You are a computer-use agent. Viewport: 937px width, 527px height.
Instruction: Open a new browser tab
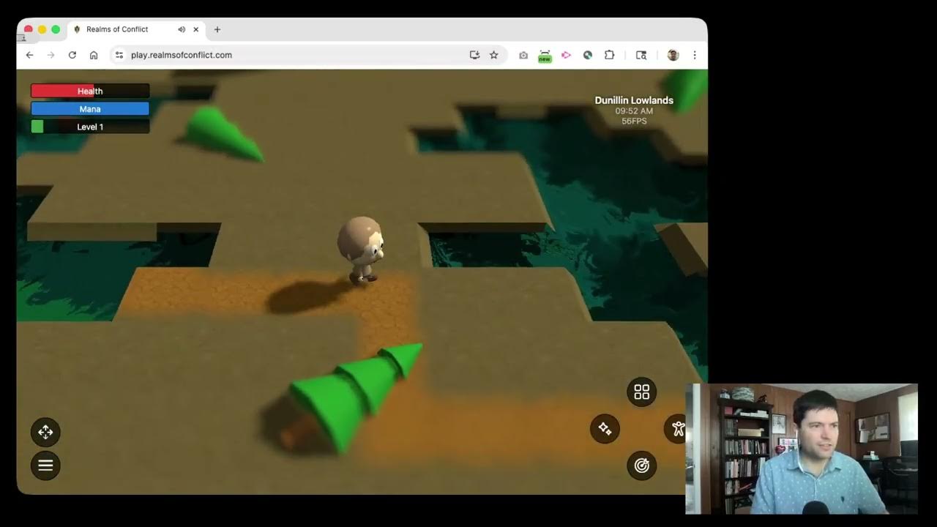tap(217, 29)
